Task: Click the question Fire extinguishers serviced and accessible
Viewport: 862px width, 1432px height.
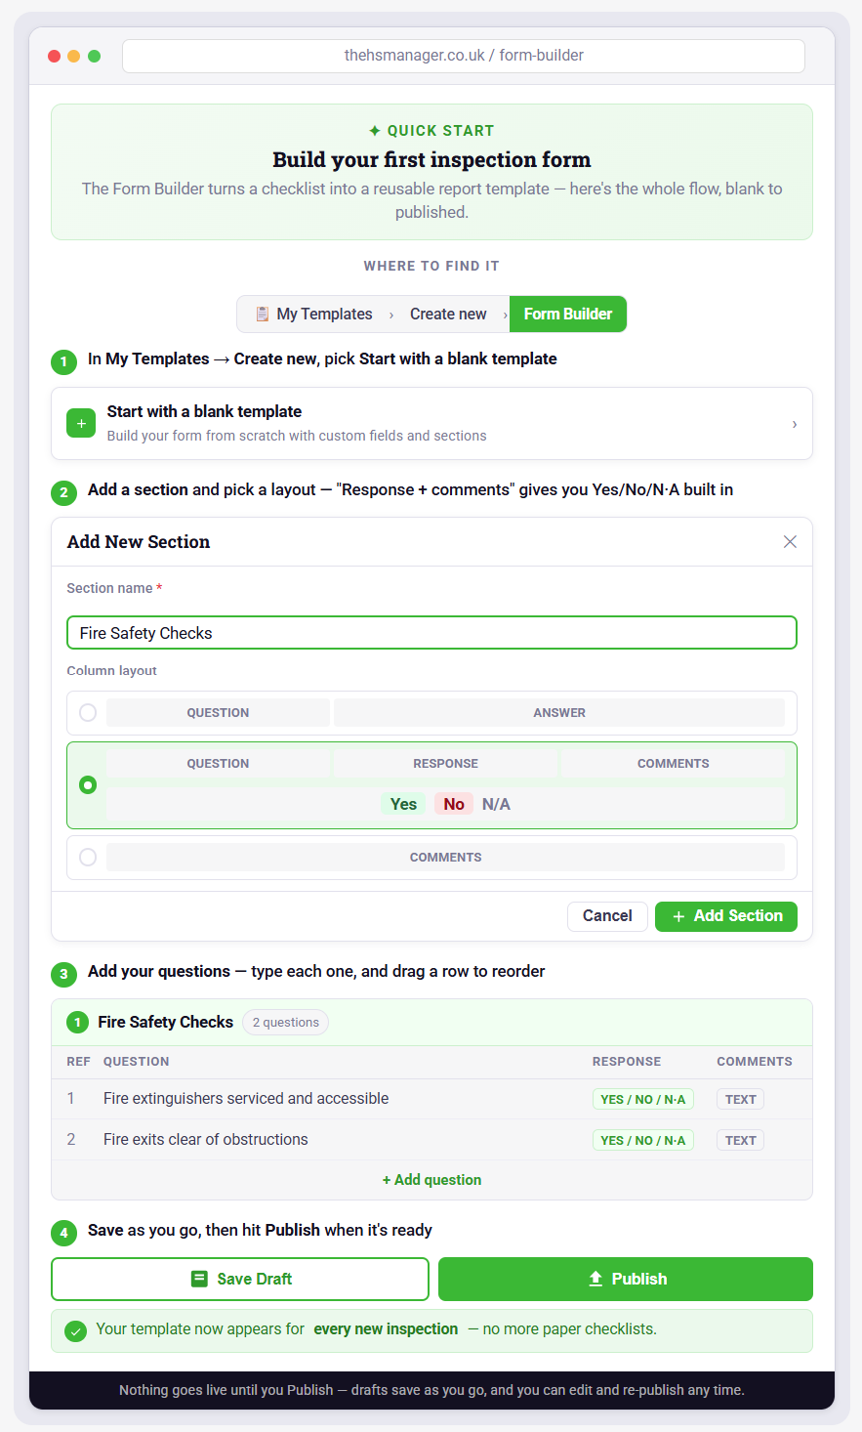Action: tap(246, 1099)
